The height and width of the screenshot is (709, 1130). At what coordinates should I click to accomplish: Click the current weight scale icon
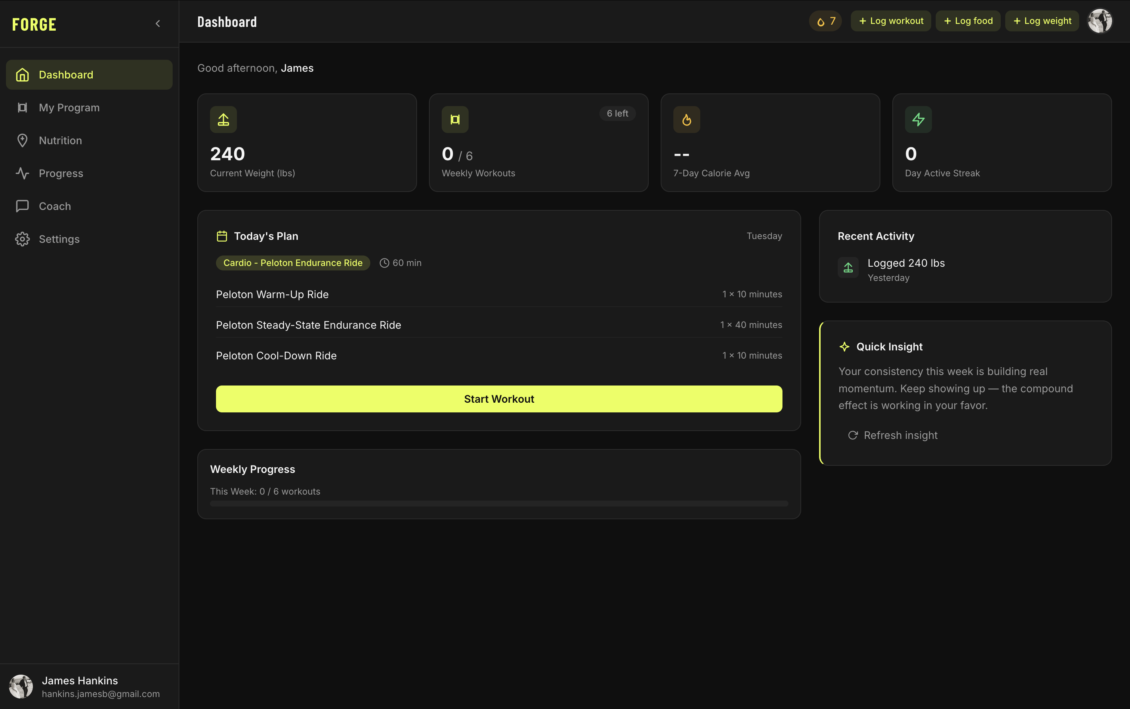pos(223,120)
